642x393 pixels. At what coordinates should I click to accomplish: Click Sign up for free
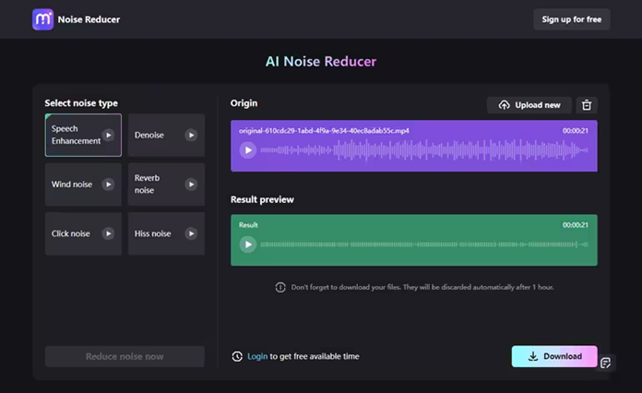coord(571,19)
